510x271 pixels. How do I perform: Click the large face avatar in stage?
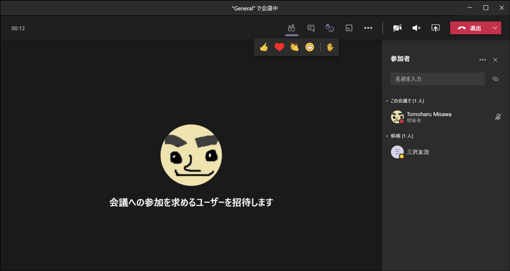click(x=191, y=155)
